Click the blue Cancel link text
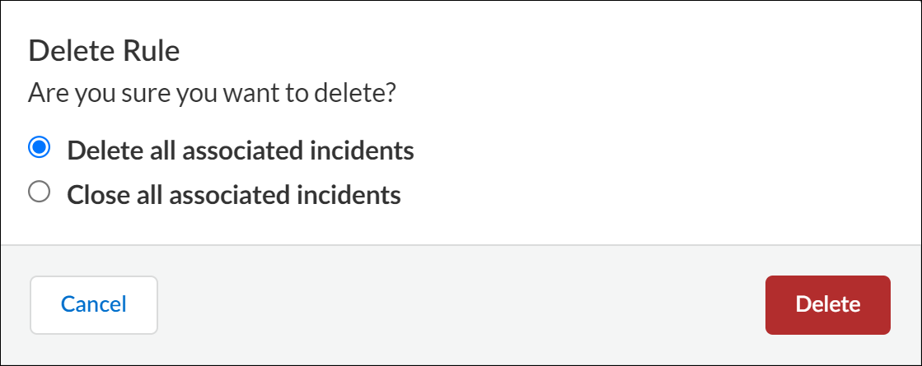 94,305
